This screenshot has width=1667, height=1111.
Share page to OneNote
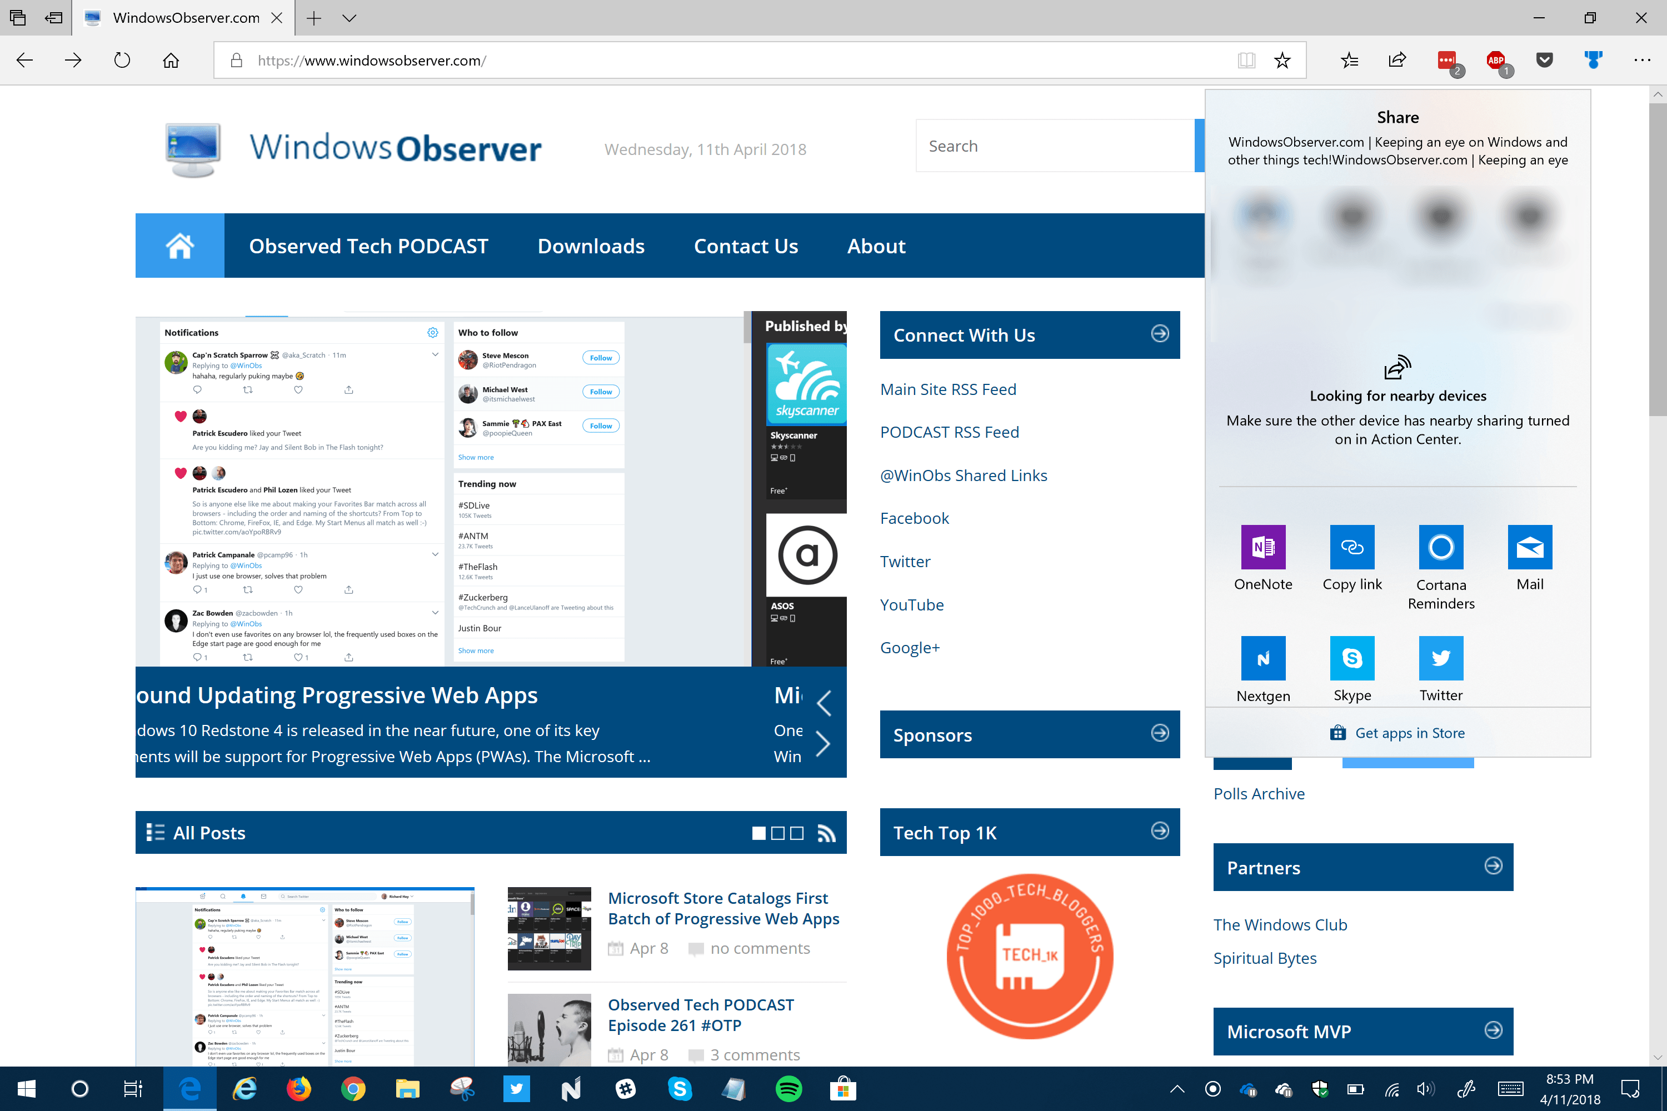[x=1263, y=547]
